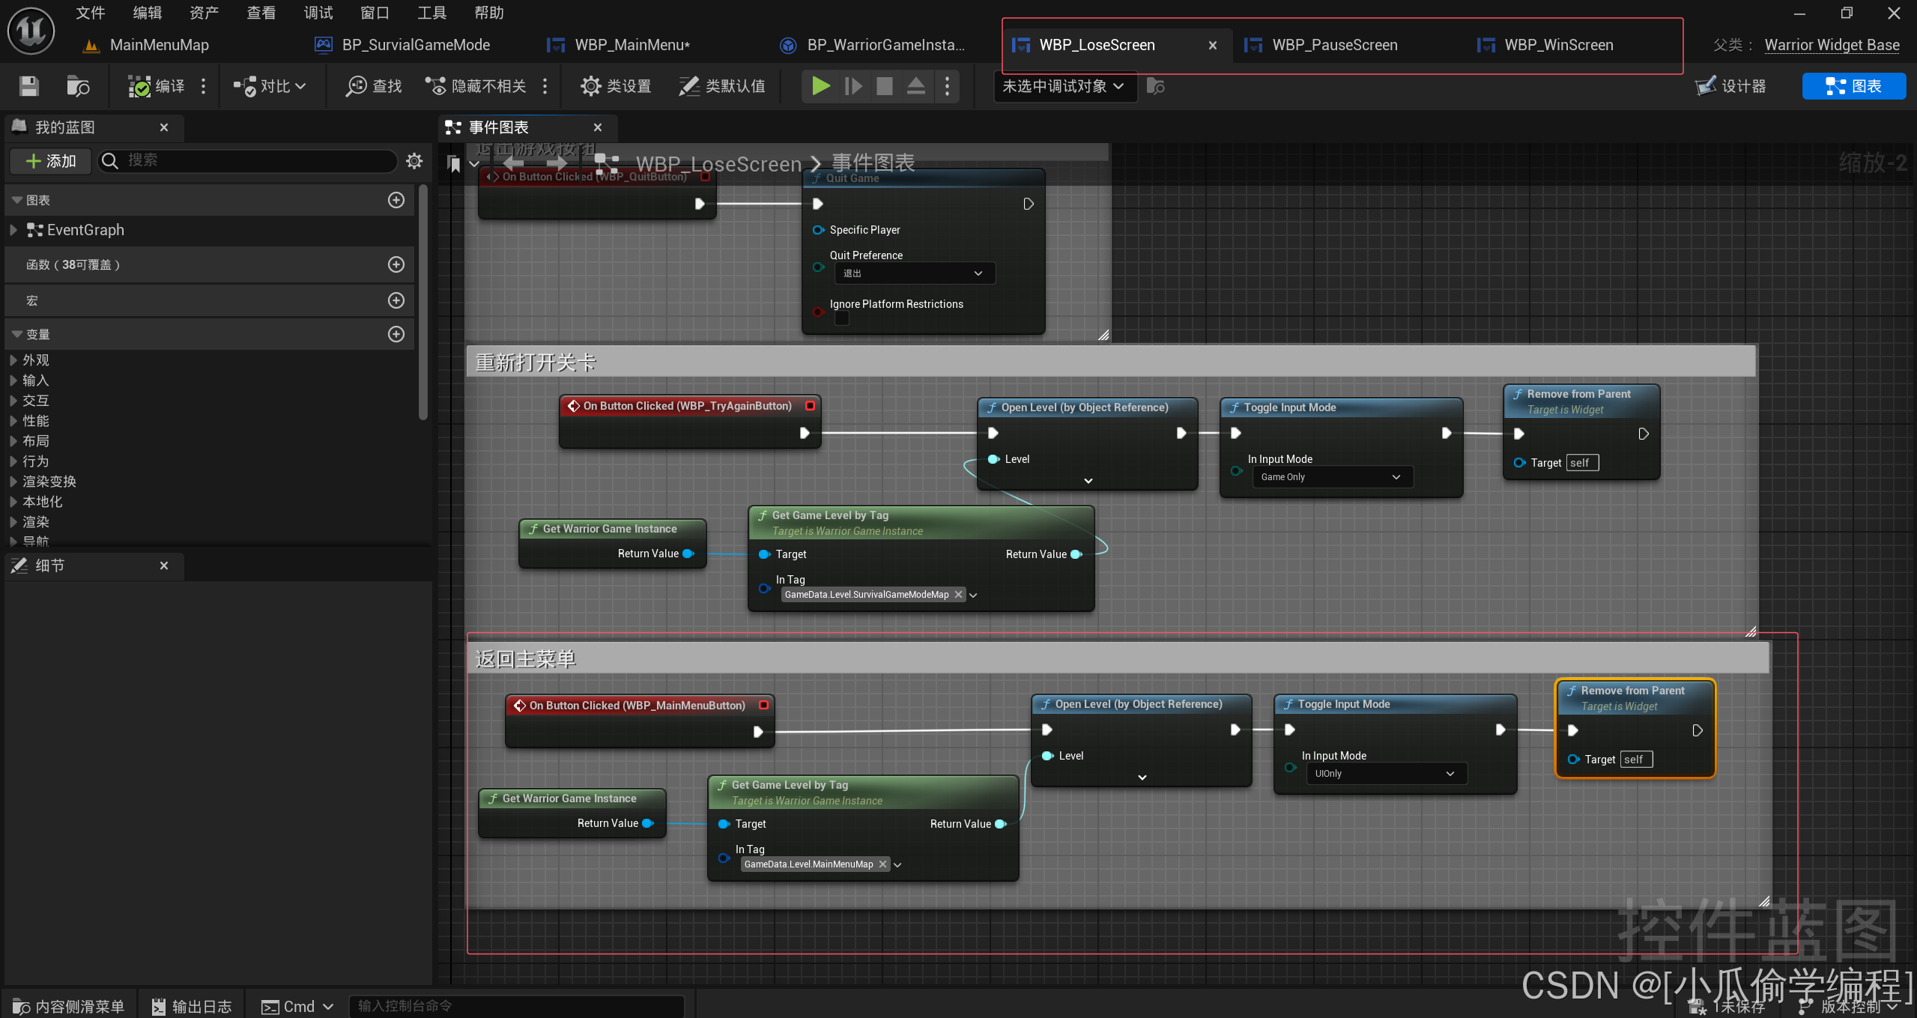This screenshot has width=1917, height=1018.
Task: Click the 添加 (Add) button
Action: 51,160
